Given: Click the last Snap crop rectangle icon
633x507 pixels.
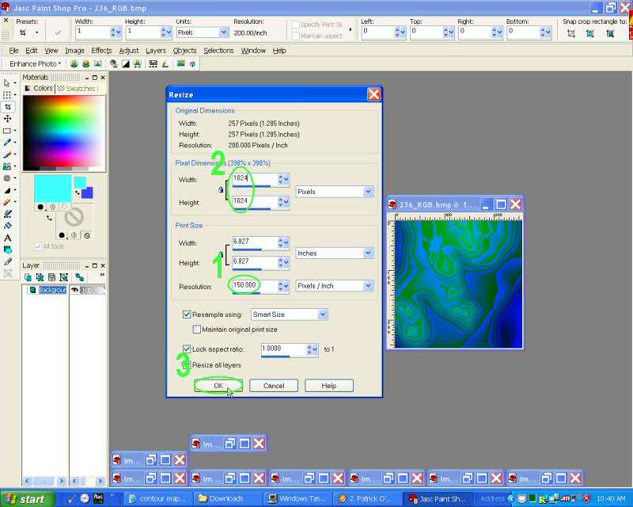Looking at the screenshot, I should click(x=610, y=33).
